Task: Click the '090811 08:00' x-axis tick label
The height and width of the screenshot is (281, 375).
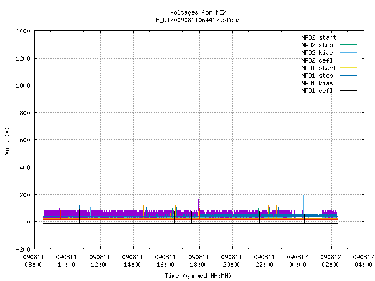Action: 33,261
